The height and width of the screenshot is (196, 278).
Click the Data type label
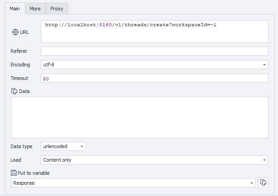point(21,146)
